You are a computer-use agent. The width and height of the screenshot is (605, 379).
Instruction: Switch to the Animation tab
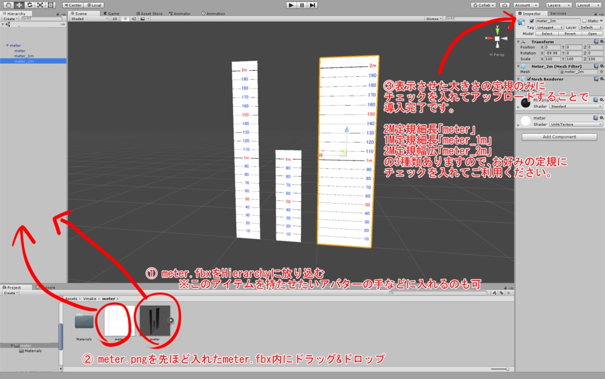click(x=213, y=14)
